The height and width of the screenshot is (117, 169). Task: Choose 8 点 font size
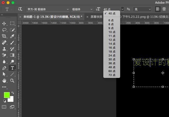[112, 24]
